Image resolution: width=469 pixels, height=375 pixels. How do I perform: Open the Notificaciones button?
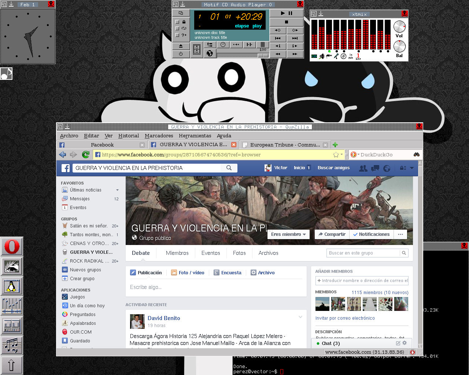pos(372,234)
